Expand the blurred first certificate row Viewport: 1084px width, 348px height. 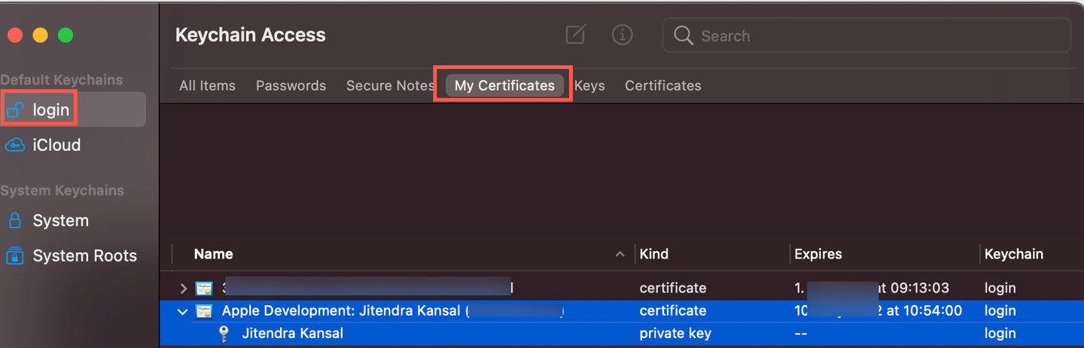pos(183,289)
